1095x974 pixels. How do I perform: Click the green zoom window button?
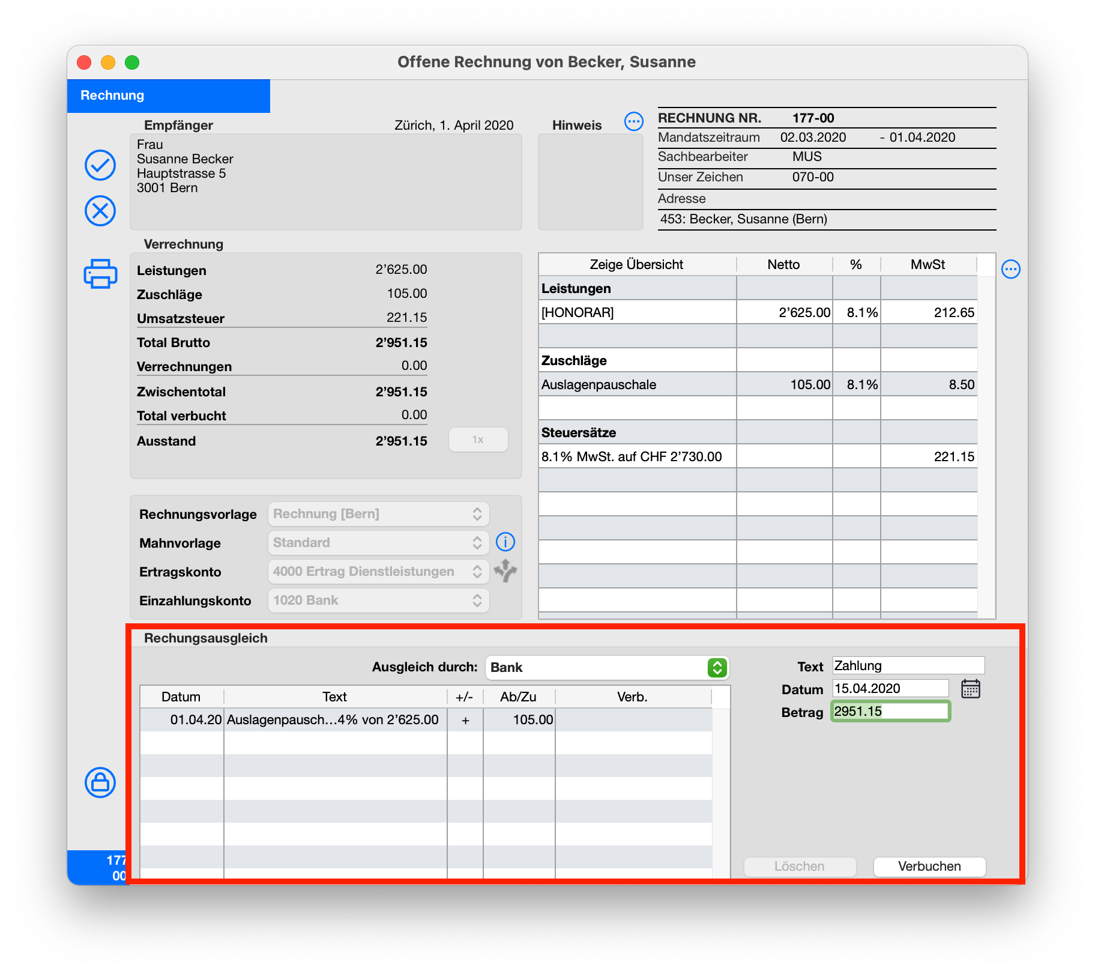click(x=132, y=62)
